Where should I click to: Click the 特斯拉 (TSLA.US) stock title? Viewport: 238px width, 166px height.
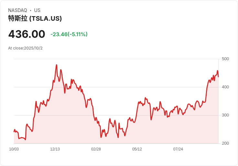click(35, 19)
